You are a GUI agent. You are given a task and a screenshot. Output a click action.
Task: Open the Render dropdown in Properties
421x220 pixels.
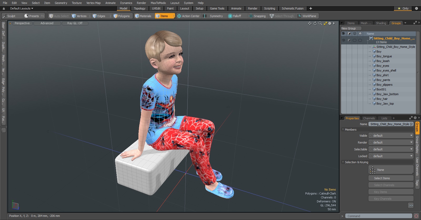pos(391,142)
